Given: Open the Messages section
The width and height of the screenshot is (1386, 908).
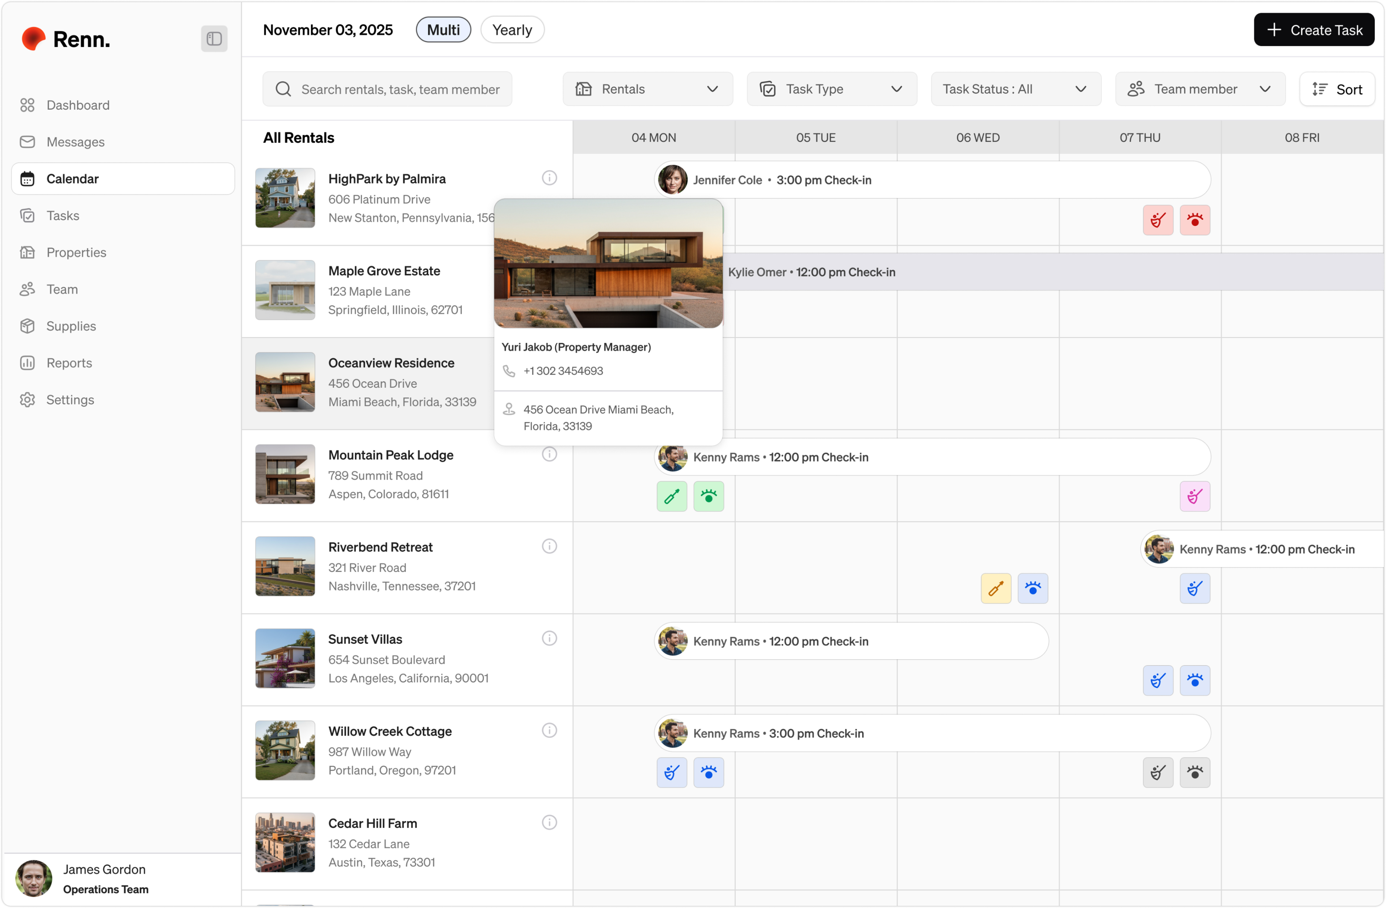Looking at the screenshot, I should (x=75, y=142).
